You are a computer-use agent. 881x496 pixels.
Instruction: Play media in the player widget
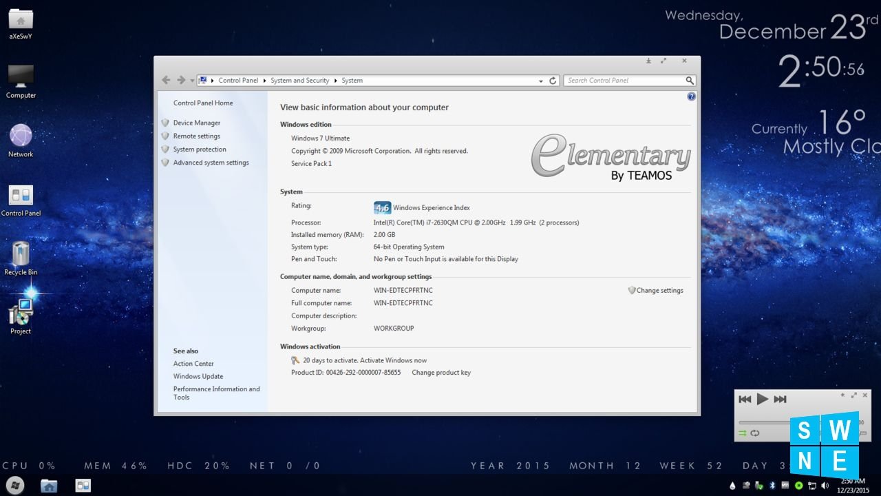(762, 399)
